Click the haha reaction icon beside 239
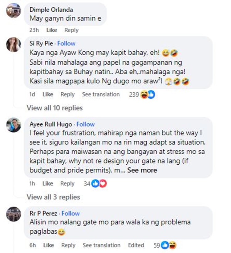Image resolution: width=231 pixels, height=253 pixels. coord(144,94)
